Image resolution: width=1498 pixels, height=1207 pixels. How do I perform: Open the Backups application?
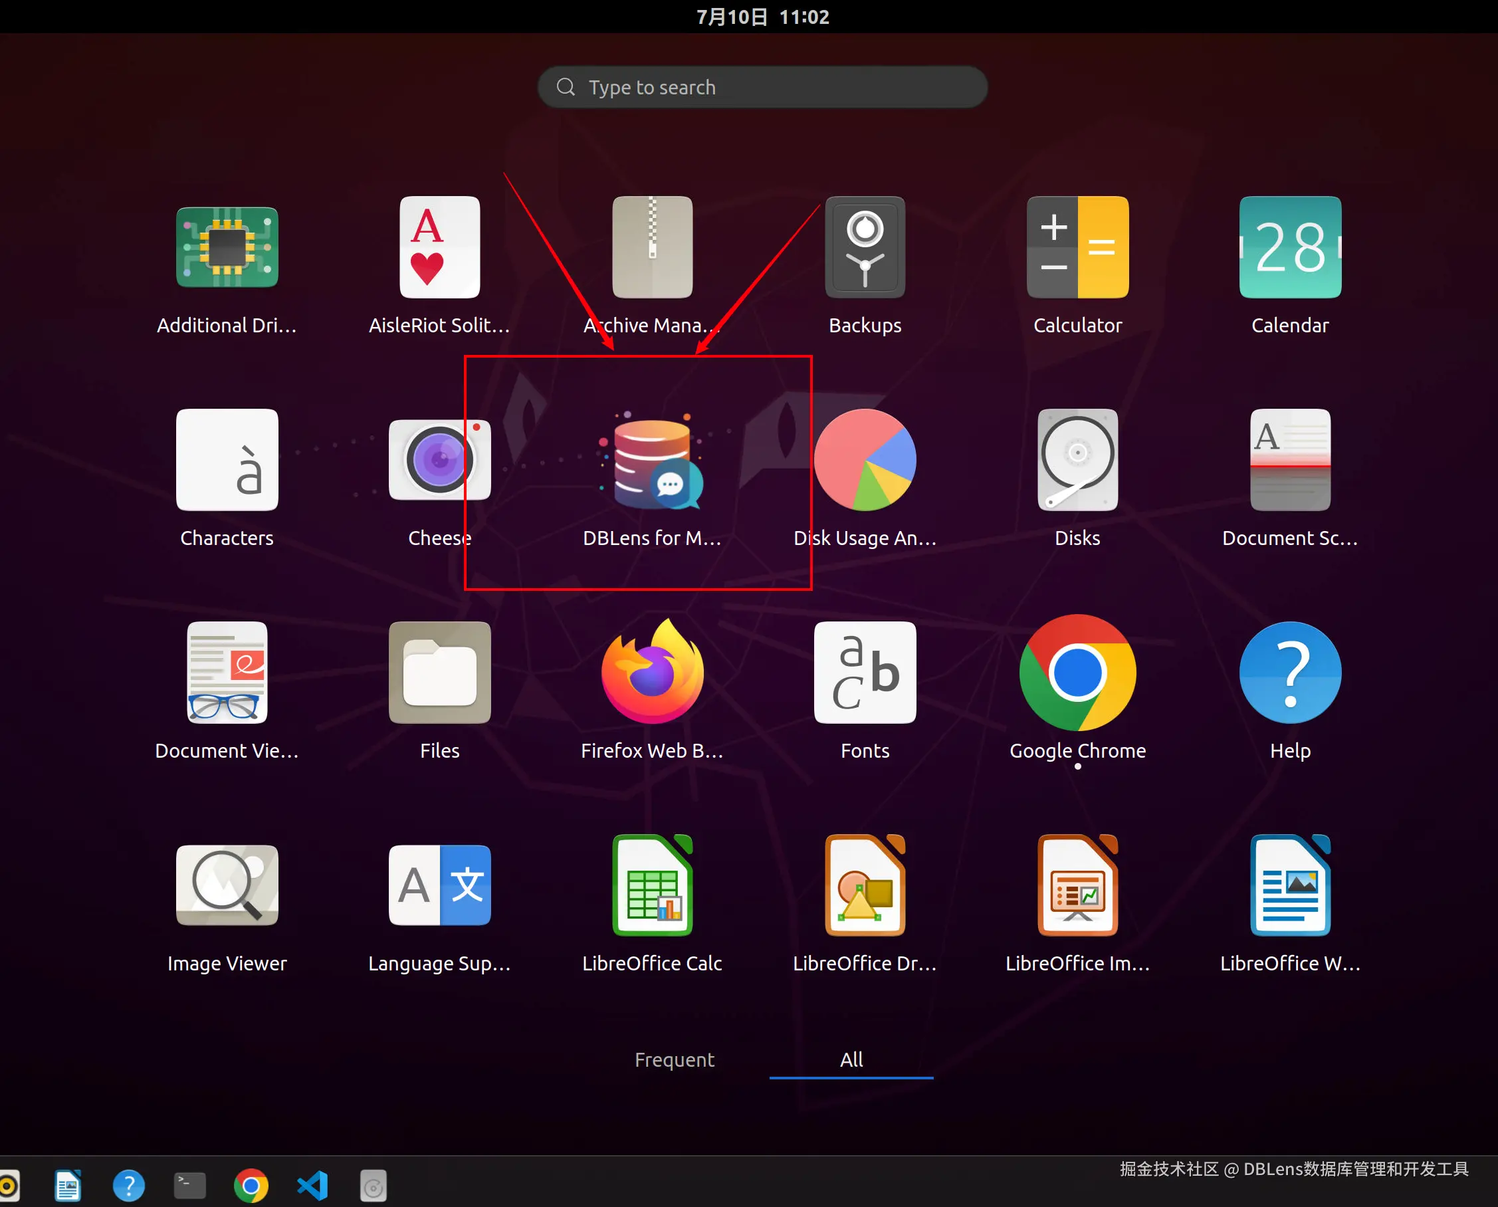click(865, 247)
